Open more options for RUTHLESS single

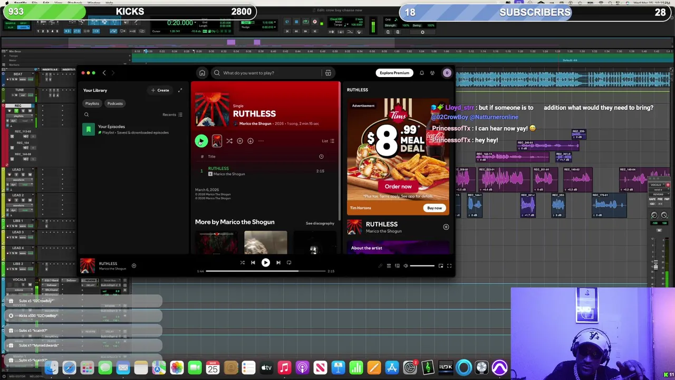pos(261,141)
